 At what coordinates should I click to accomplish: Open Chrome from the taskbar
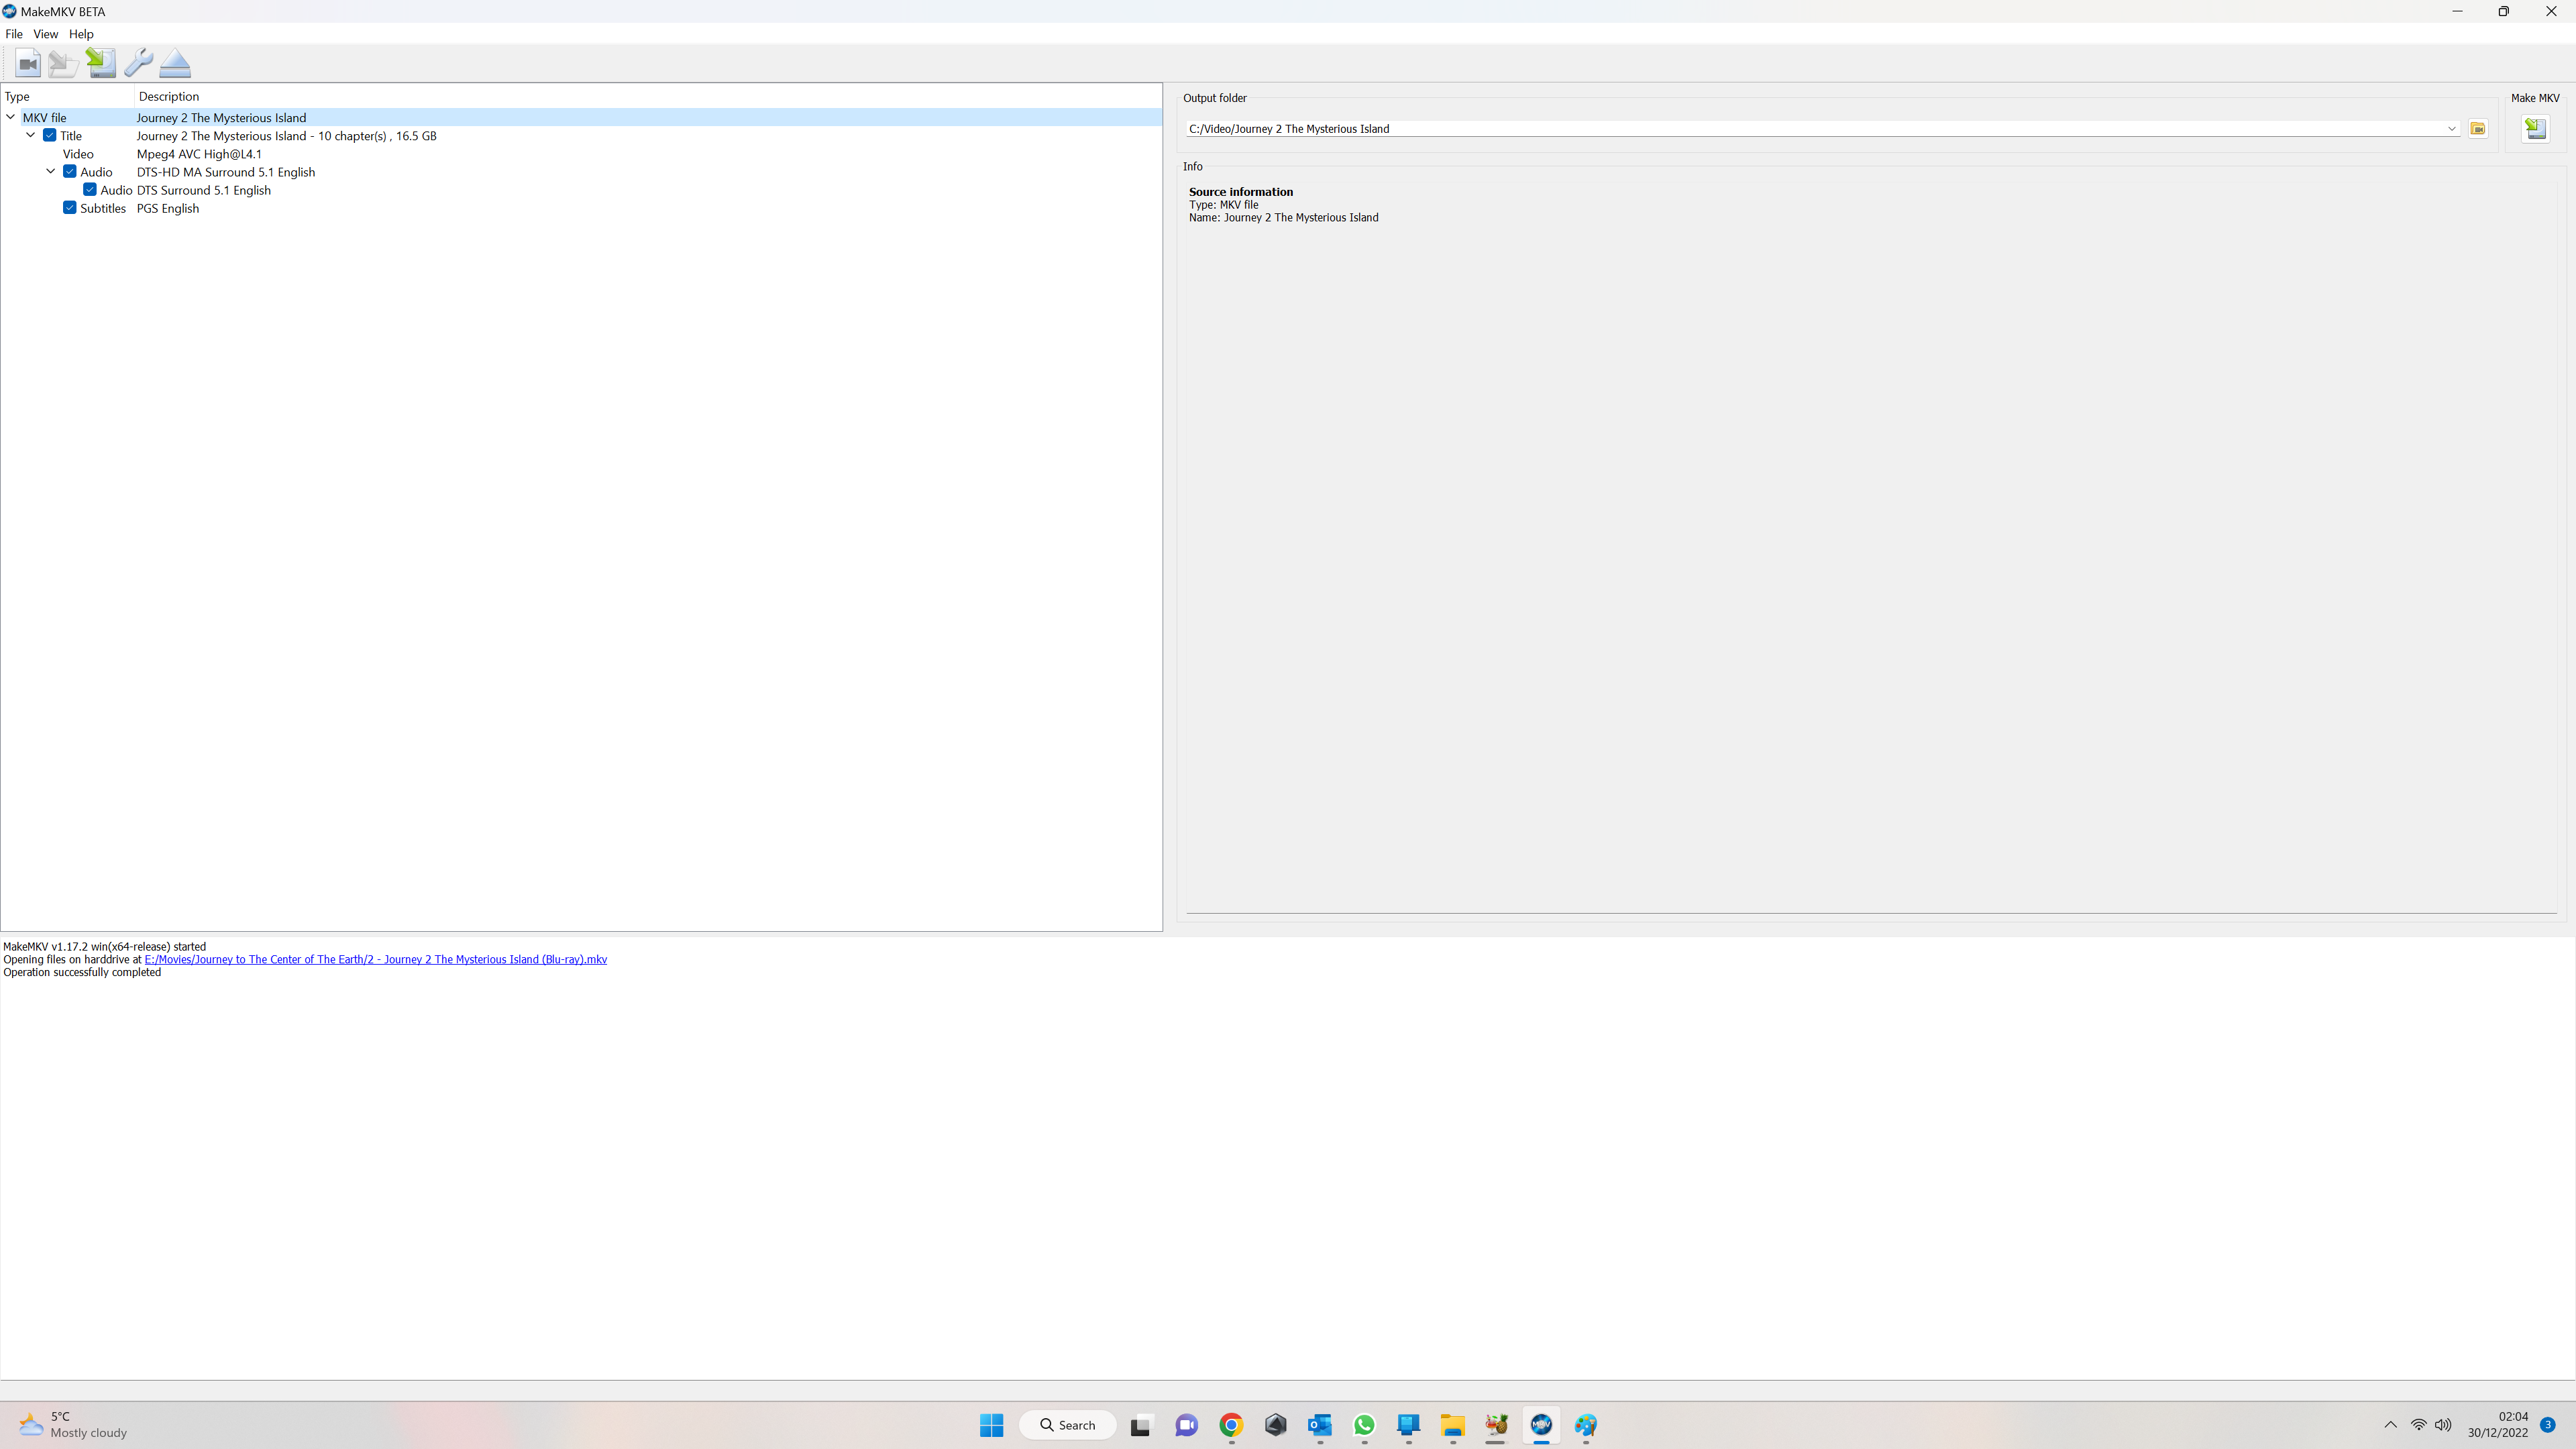coord(1231,1425)
